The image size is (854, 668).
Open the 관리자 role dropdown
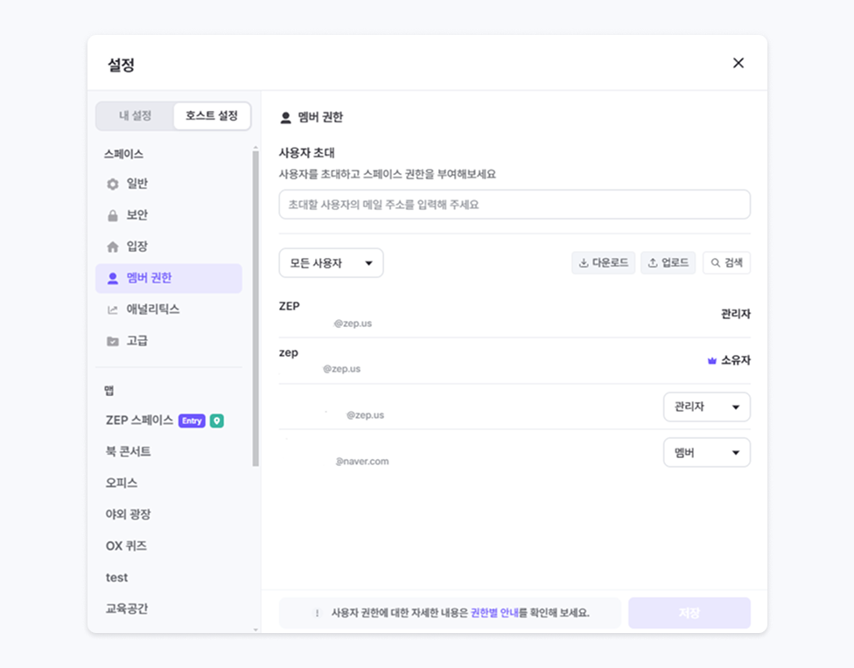(706, 407)
